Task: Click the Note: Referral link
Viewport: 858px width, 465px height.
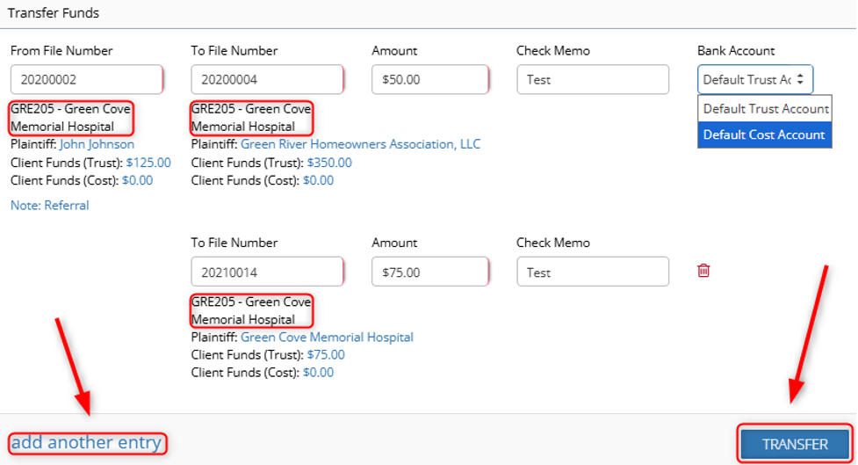Action: 50,206
